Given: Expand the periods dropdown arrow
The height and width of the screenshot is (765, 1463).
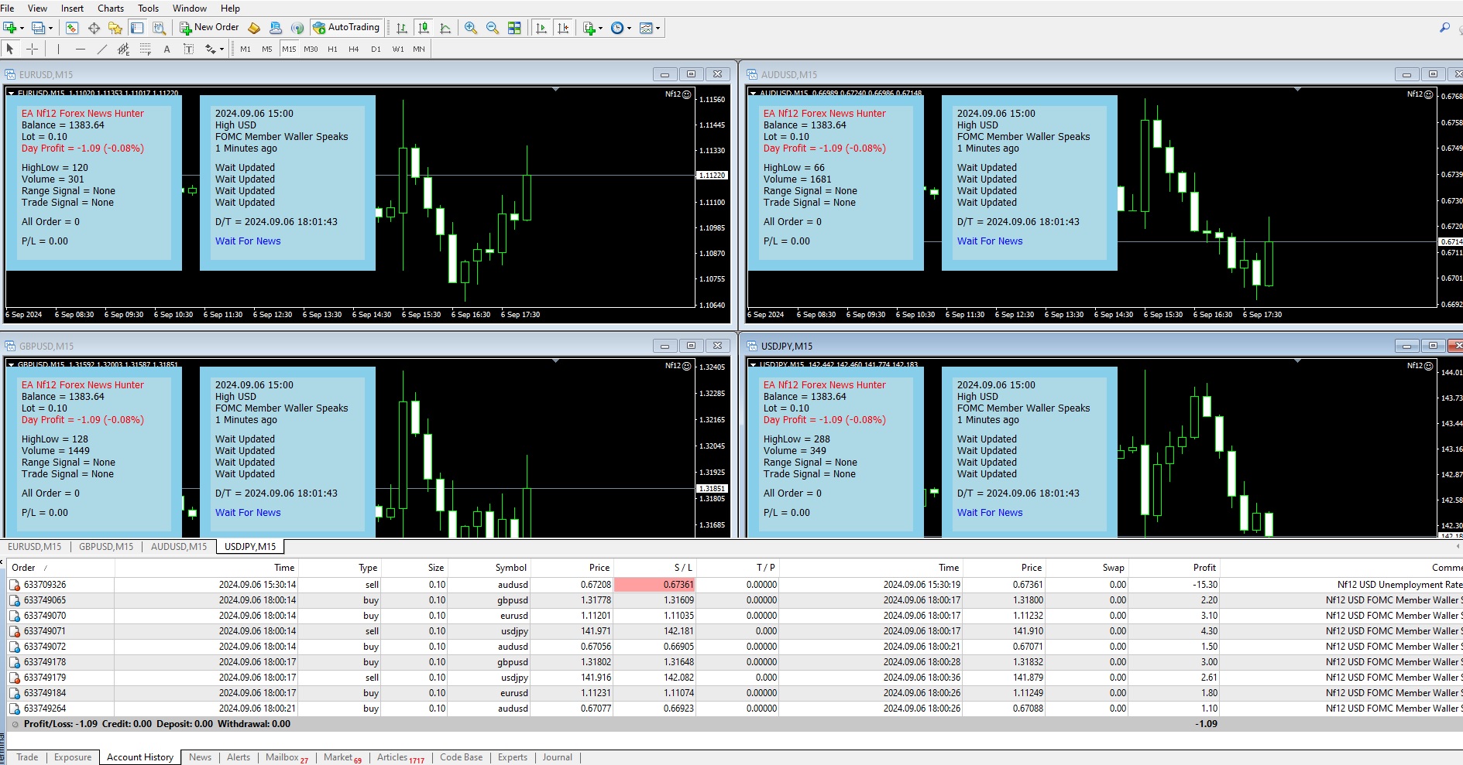Looking at the screenshot, I should (x=630, y=29).
